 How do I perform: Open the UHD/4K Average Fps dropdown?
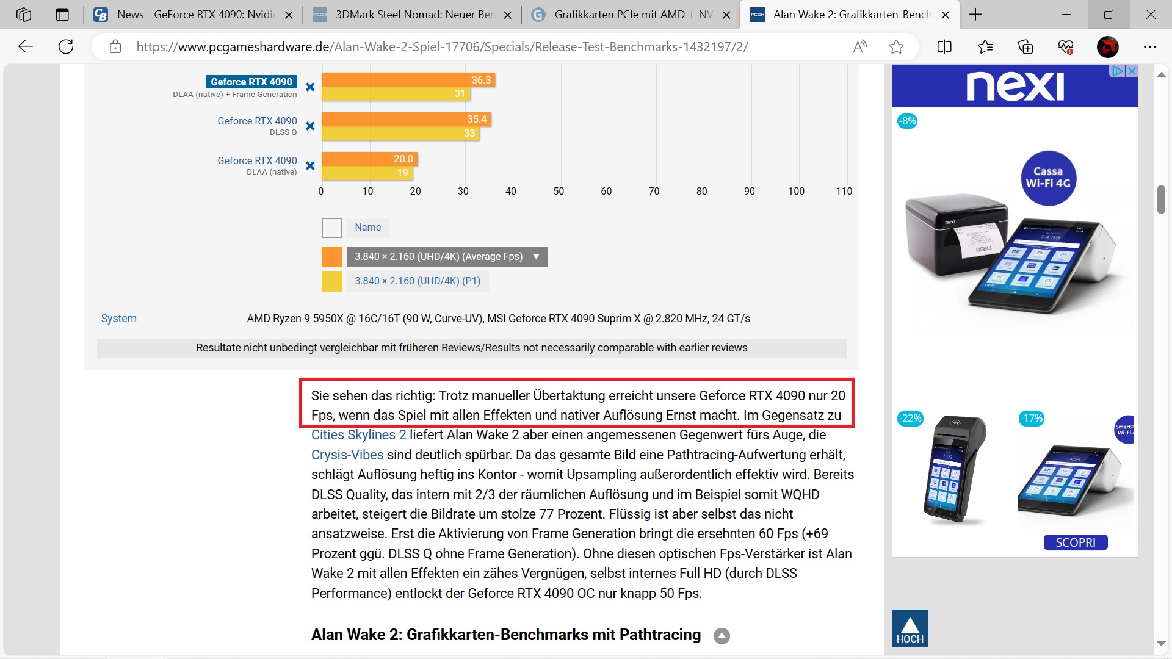coord(447,257)
